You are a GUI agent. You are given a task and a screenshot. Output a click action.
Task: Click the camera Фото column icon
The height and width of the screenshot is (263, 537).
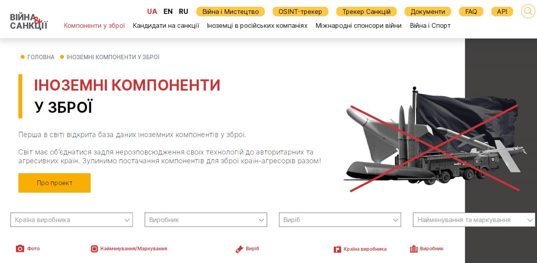(20, 249)
